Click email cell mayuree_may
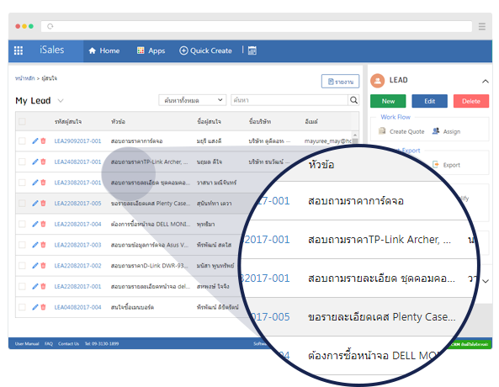The width and height of the screenshot is (499, 387). pos(328,141)
